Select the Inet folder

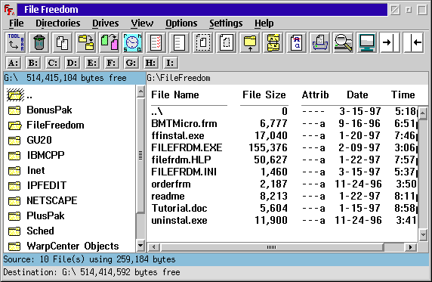pos(26,171)
